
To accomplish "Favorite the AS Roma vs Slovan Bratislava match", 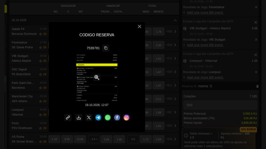I will (x=41, y=141).
